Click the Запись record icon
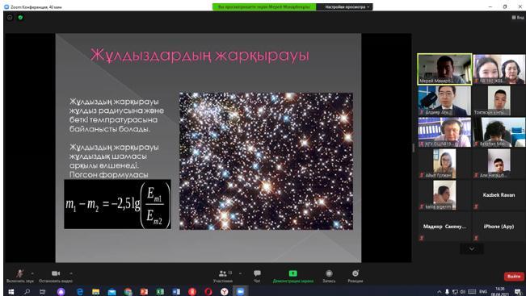The width and height of the screenshot is (526, 296). [x=329, y=273]
